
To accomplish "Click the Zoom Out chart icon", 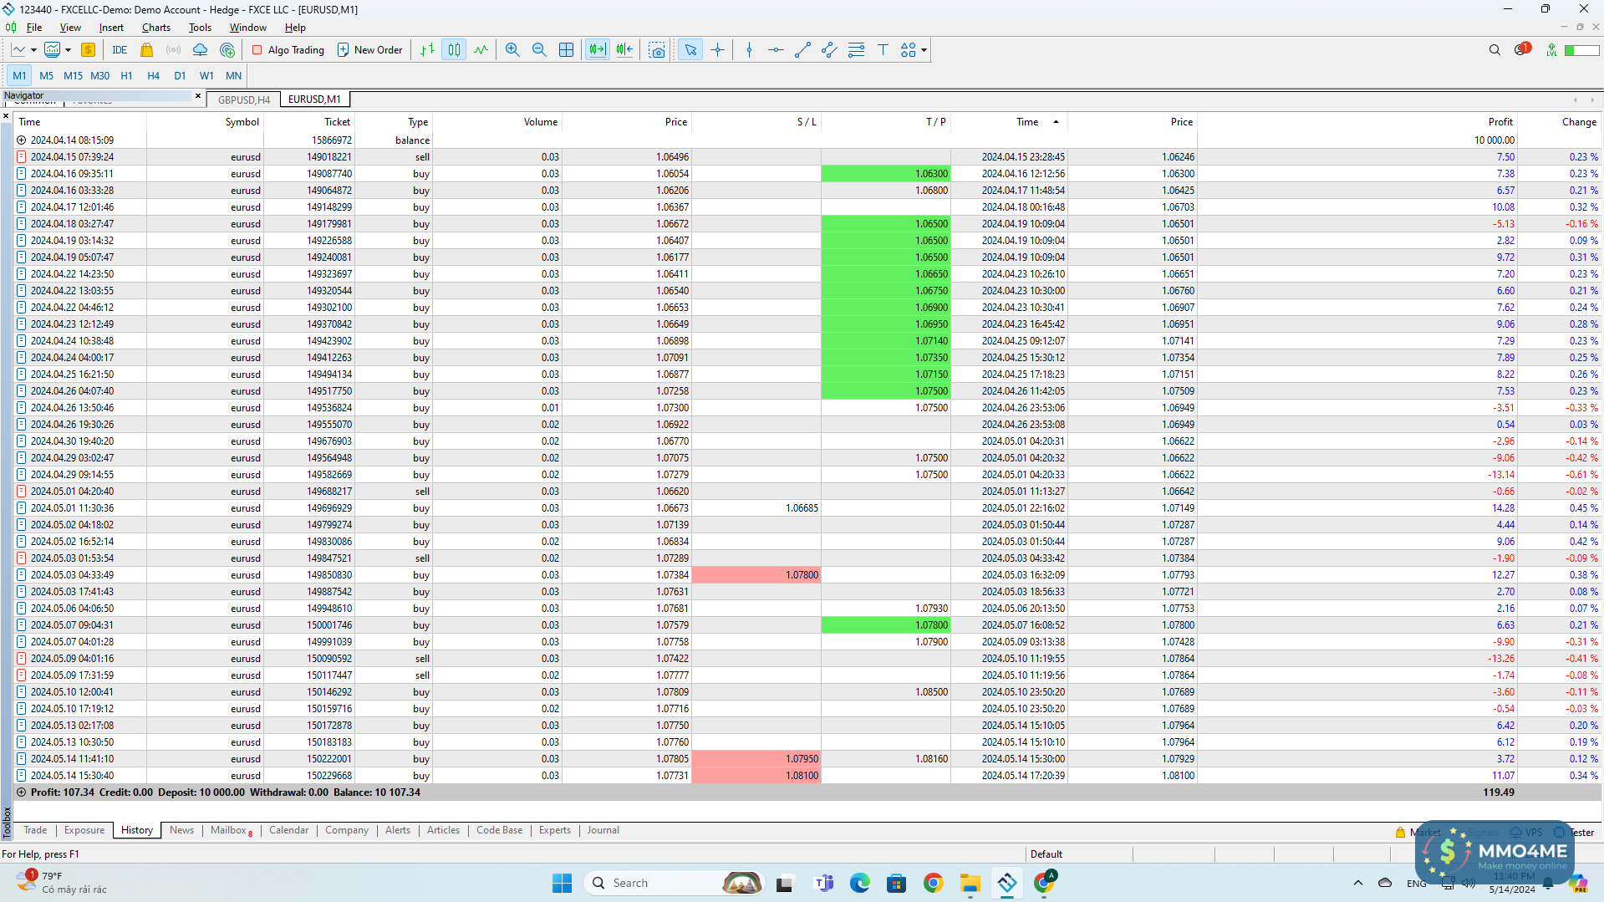I will (539, 50).
